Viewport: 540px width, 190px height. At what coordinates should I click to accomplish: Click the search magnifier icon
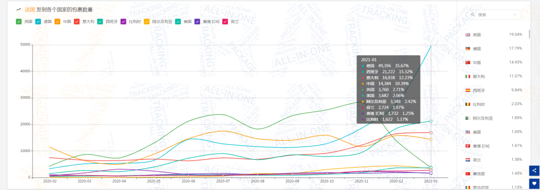pos(472,15)
